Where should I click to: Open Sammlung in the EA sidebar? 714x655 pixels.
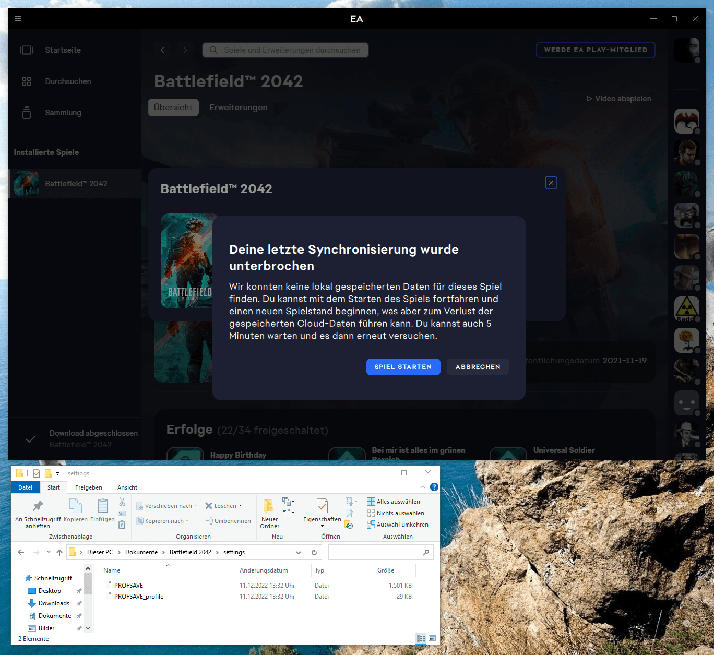(63, 113)
